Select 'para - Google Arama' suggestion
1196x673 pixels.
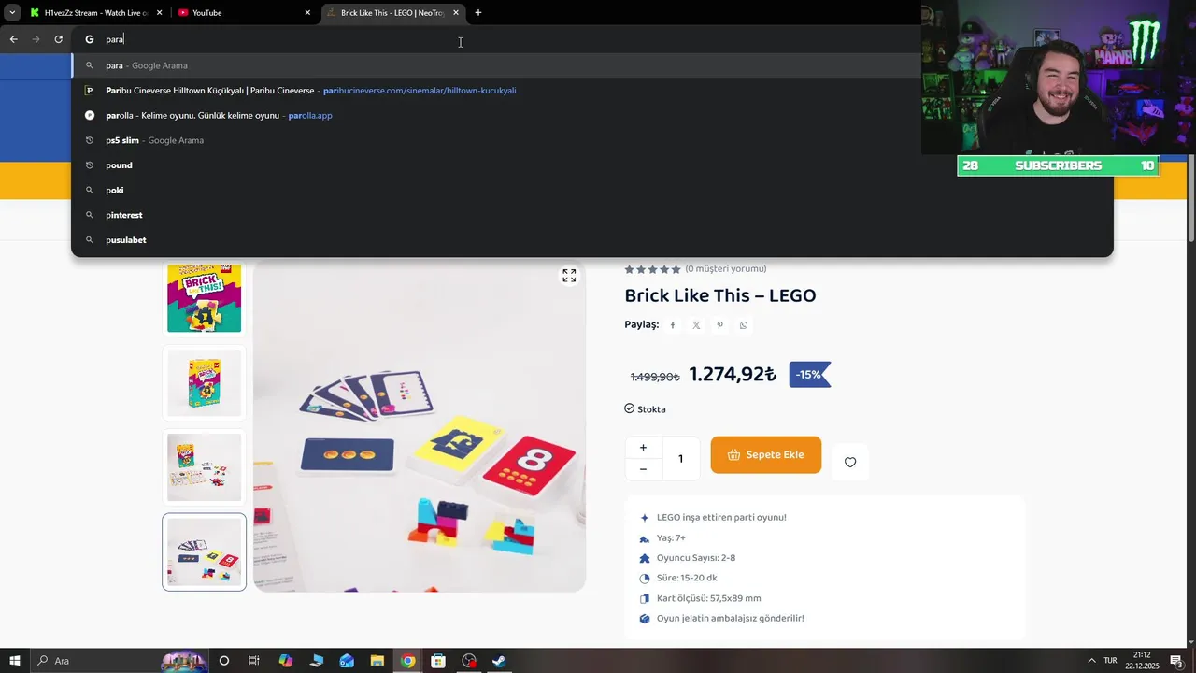[592, 65]
